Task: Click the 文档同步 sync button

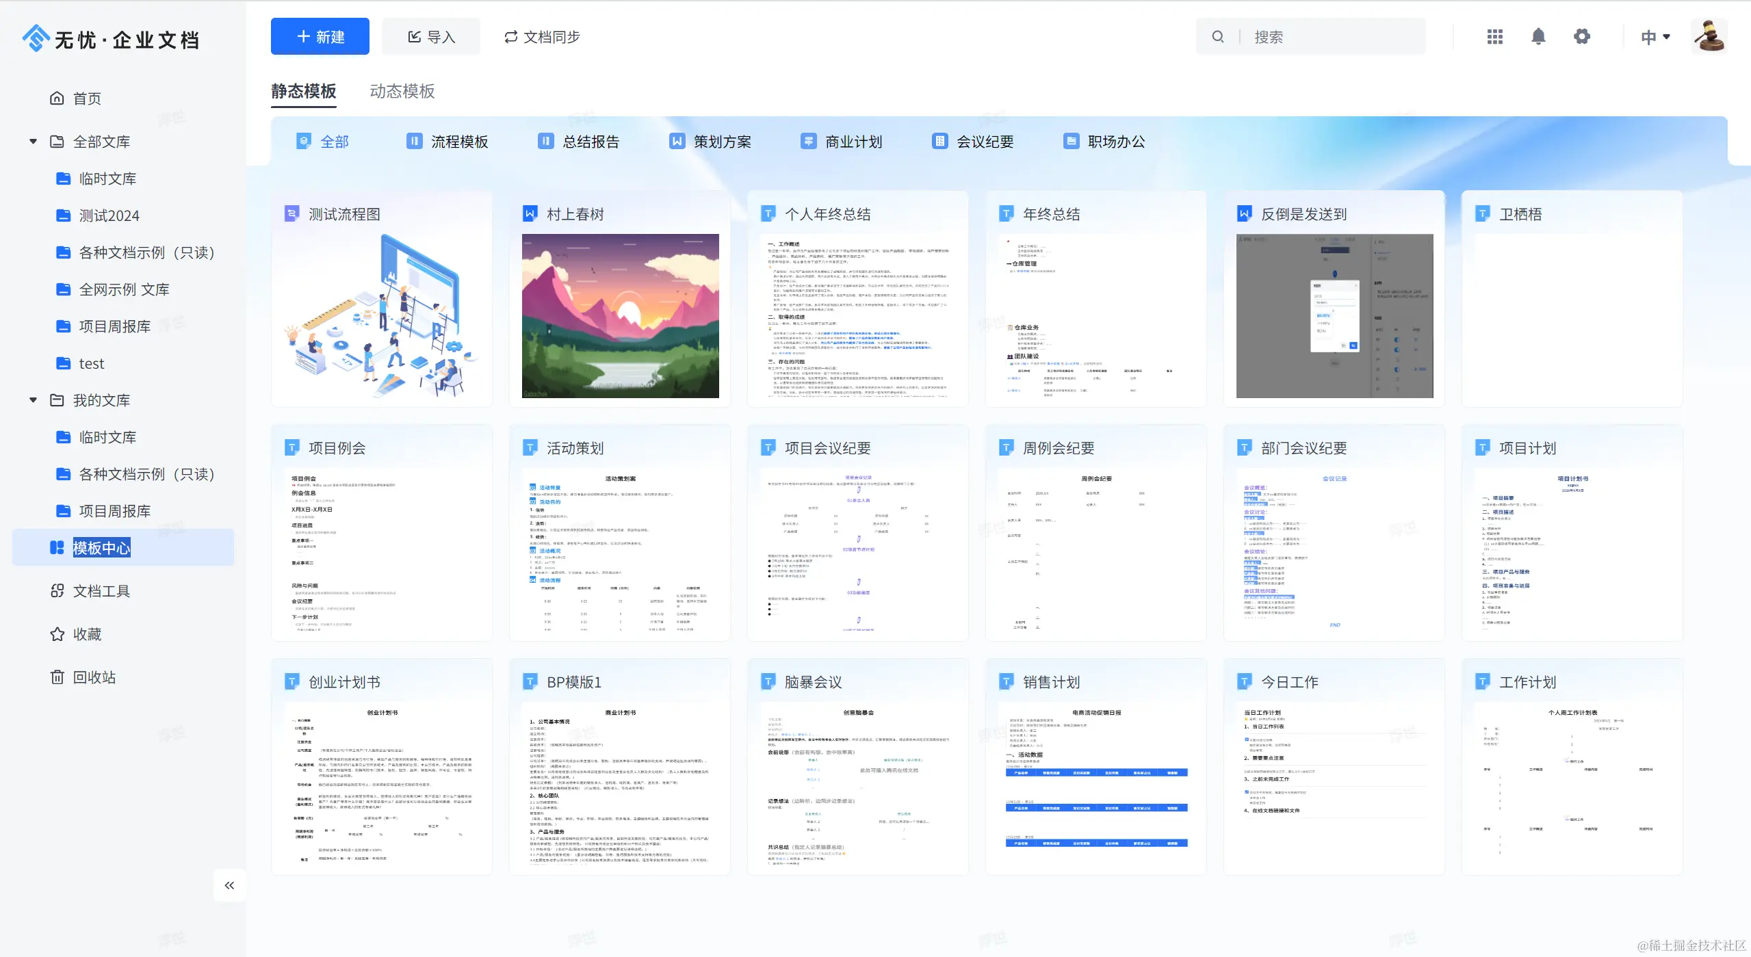Action: point(542,37)
